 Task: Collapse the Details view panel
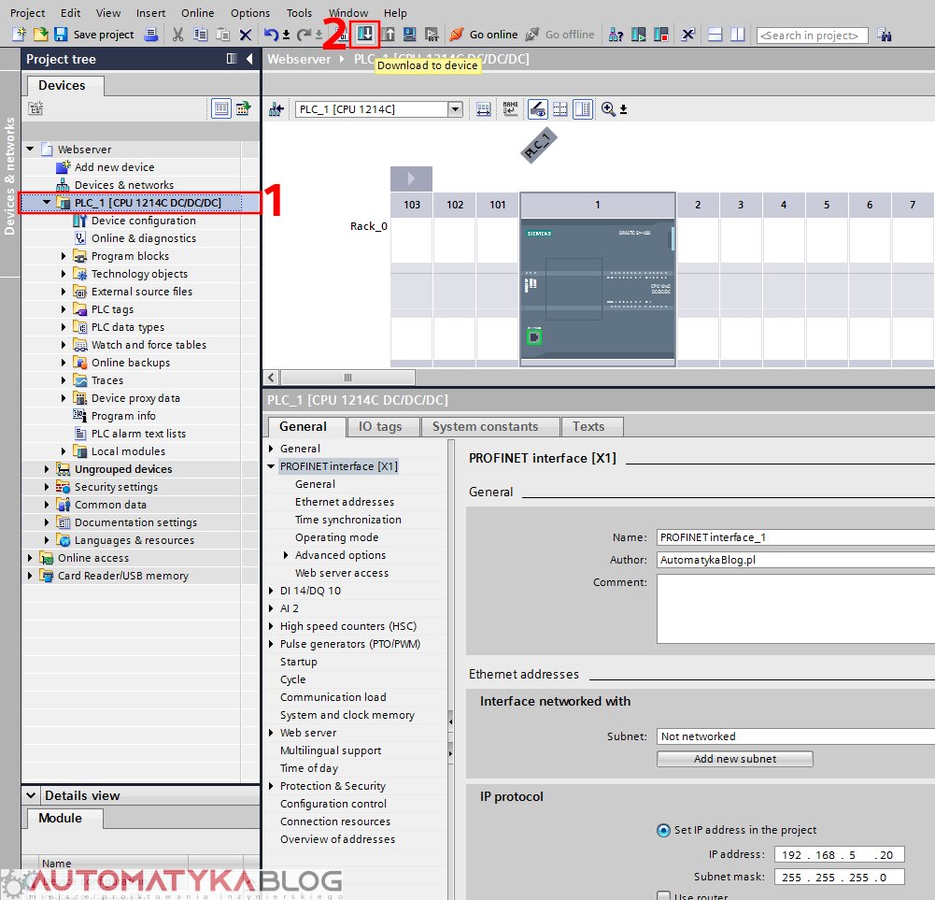tap(31, 795)
